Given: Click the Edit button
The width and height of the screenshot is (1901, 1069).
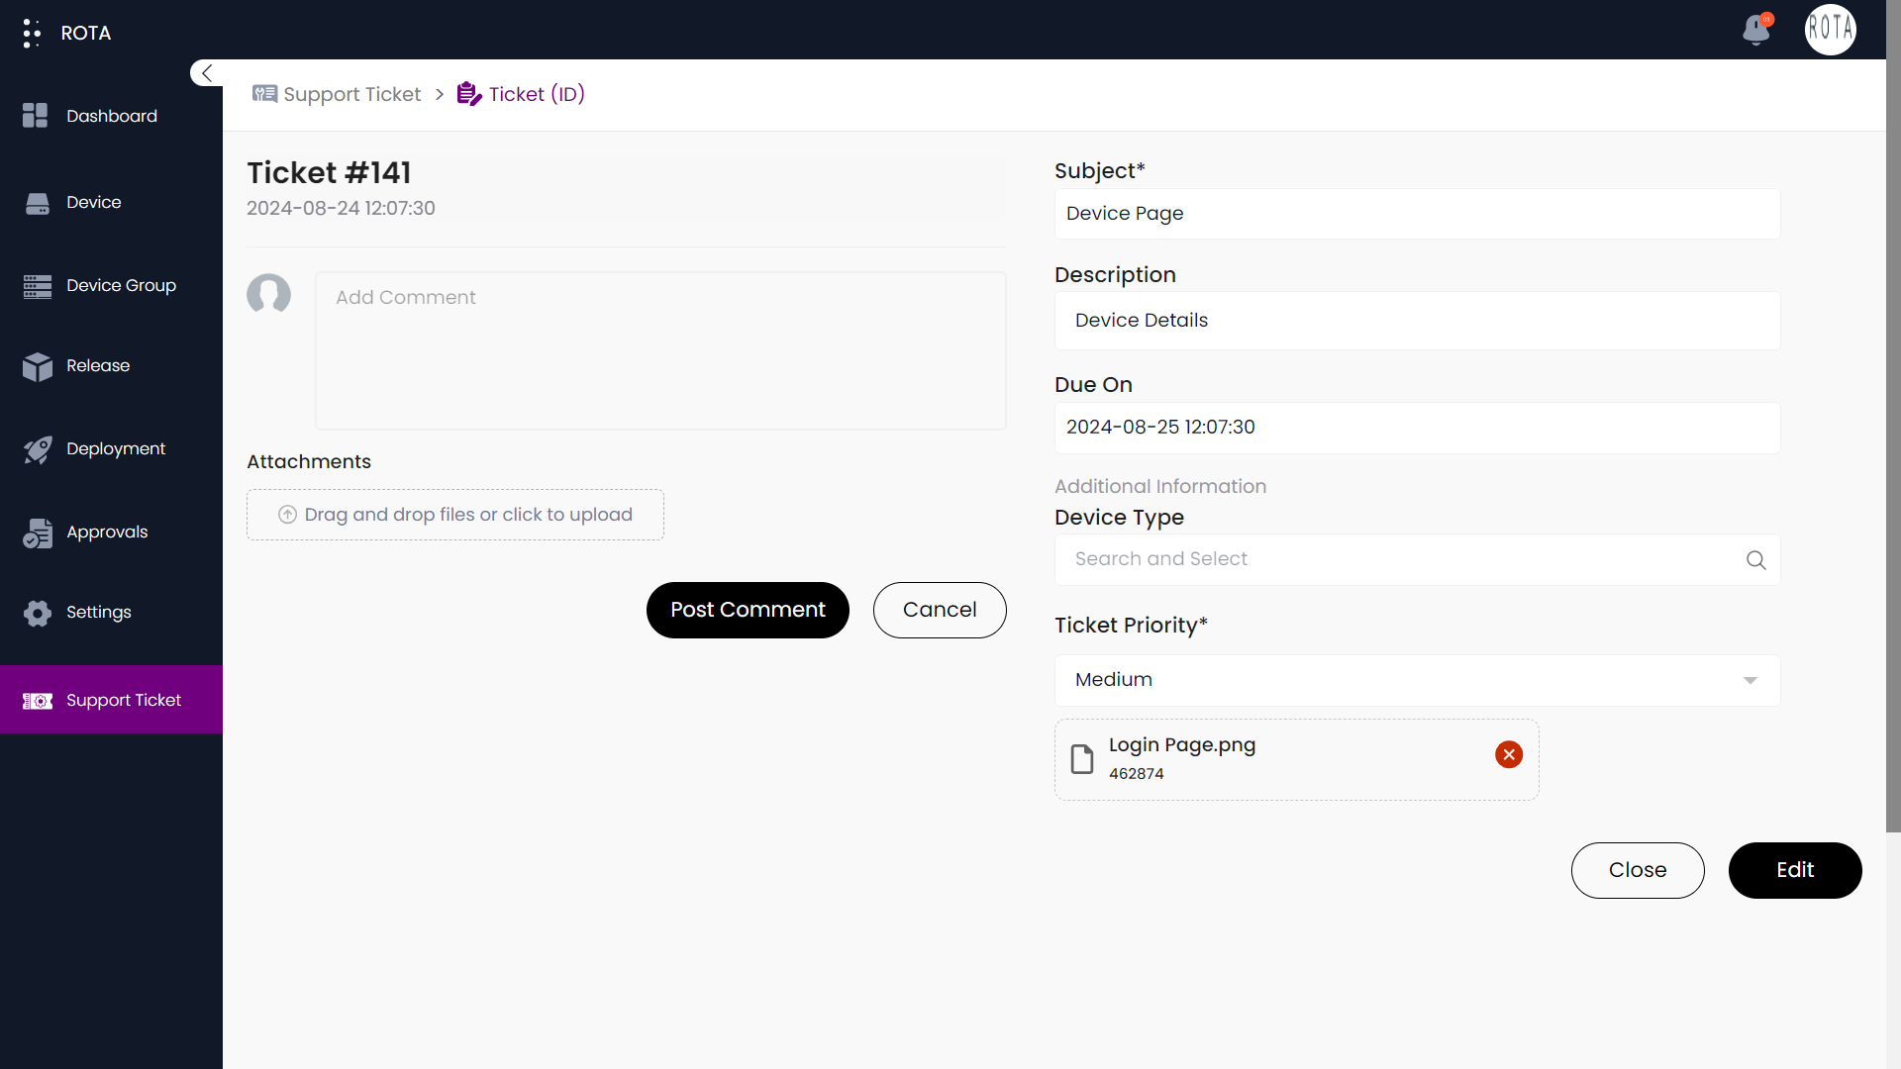Looking at the screenshot, I should [1795, 870].
